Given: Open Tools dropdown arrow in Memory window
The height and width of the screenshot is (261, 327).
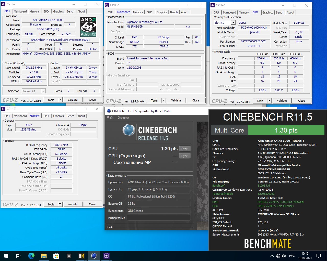Looking at the screenshot, I should (x=60, y=204).
